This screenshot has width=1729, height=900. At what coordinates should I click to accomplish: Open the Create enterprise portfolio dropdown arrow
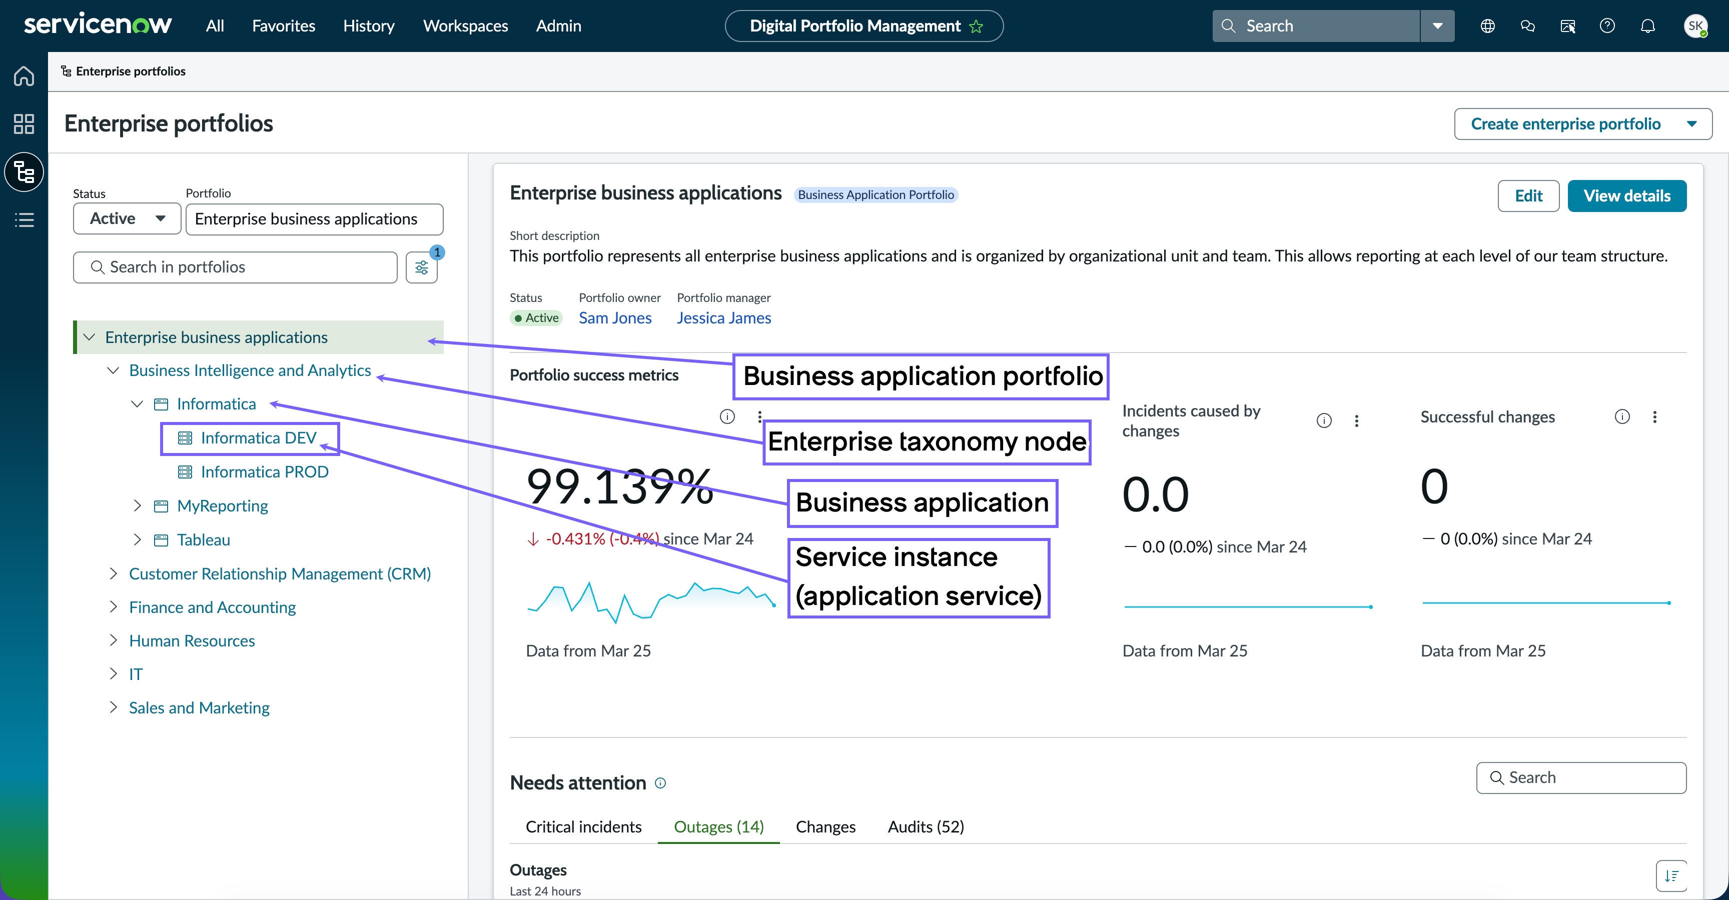[1691, 124]
